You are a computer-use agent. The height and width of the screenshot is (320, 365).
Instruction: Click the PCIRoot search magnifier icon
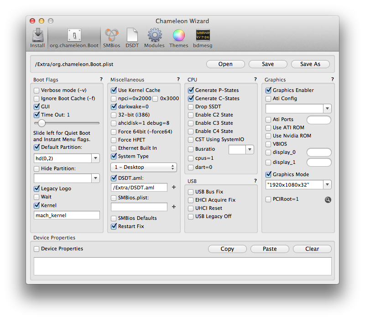pos(328,200)
